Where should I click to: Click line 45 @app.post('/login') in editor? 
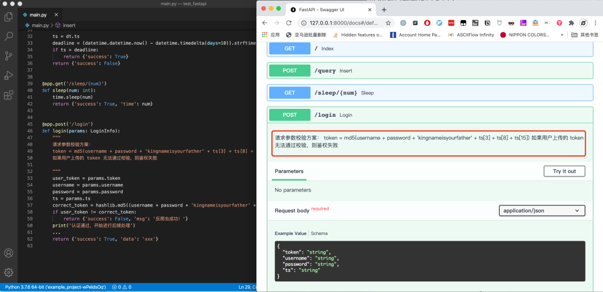67,125
